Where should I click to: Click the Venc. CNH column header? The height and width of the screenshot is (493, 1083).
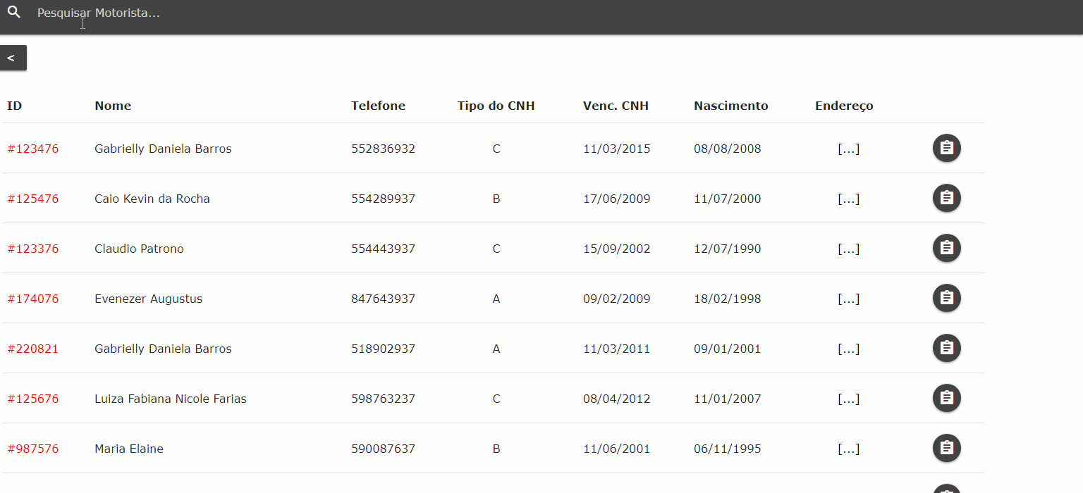pos(616,105)
